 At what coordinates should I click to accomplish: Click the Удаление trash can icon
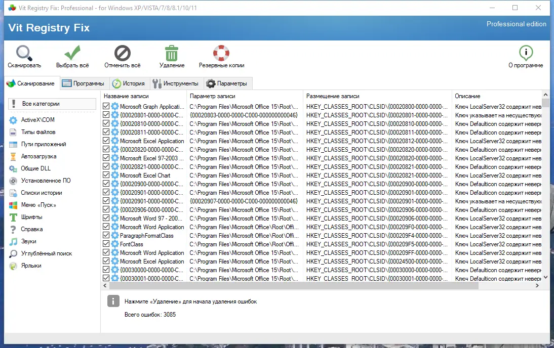click(172, 53)
